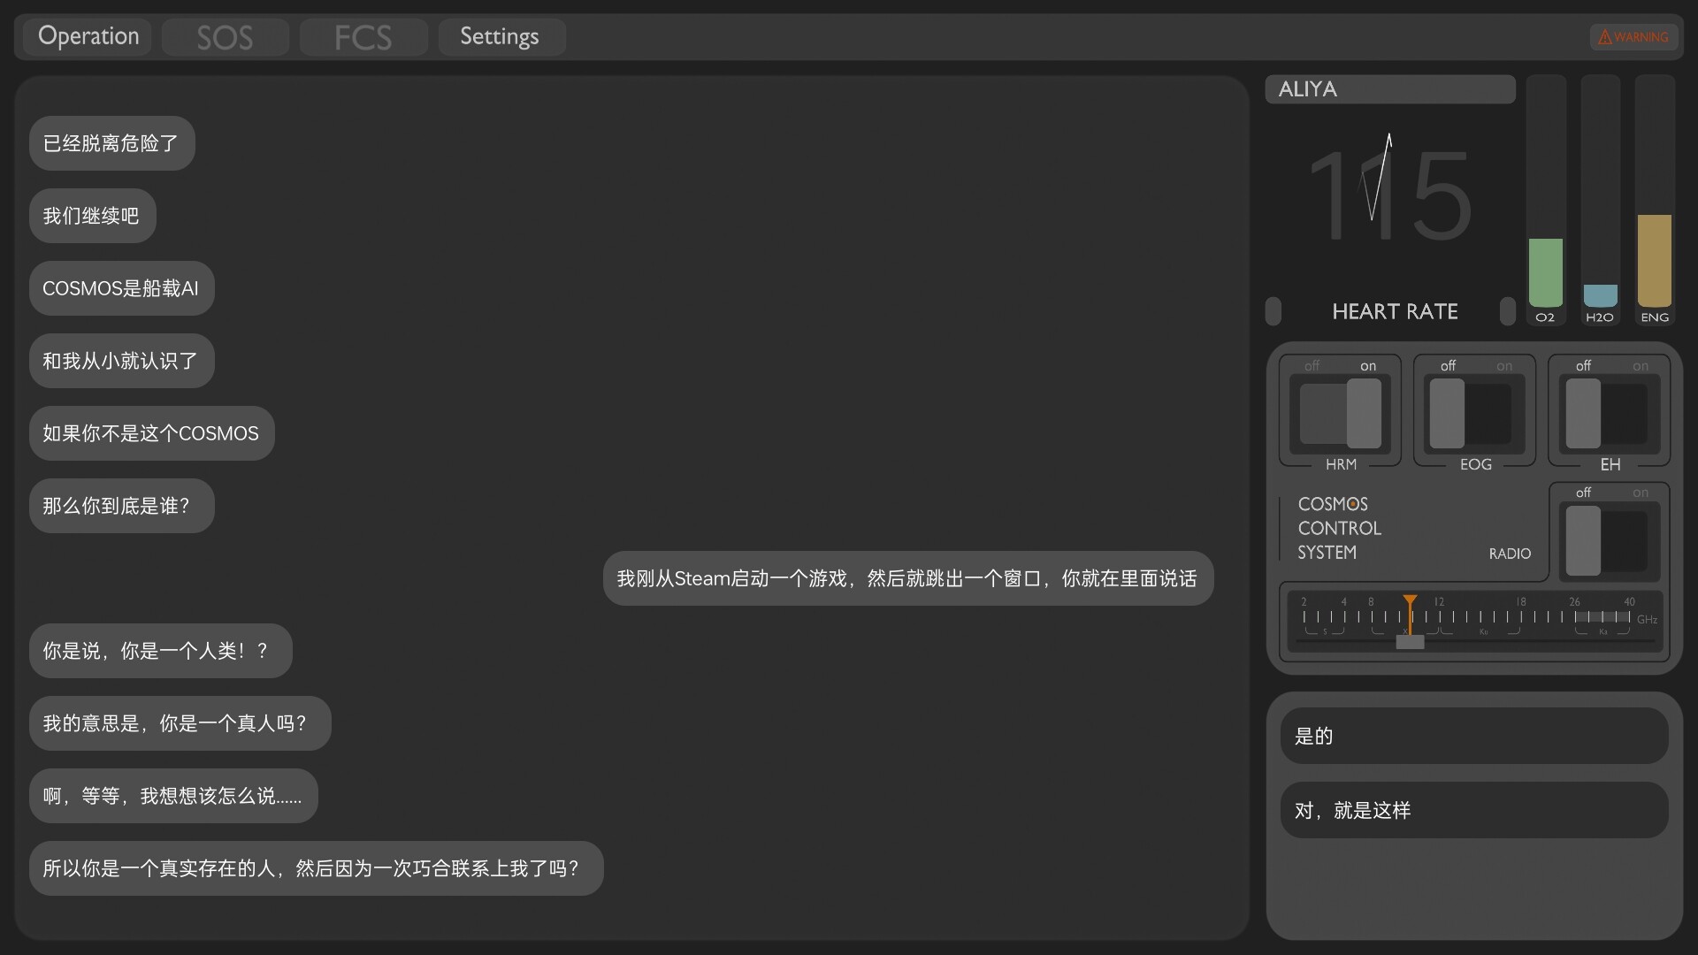
Task: Click the radio frequency slider handle below the GHz scale
Action: pyautogui.click(x=1410, y=642)
